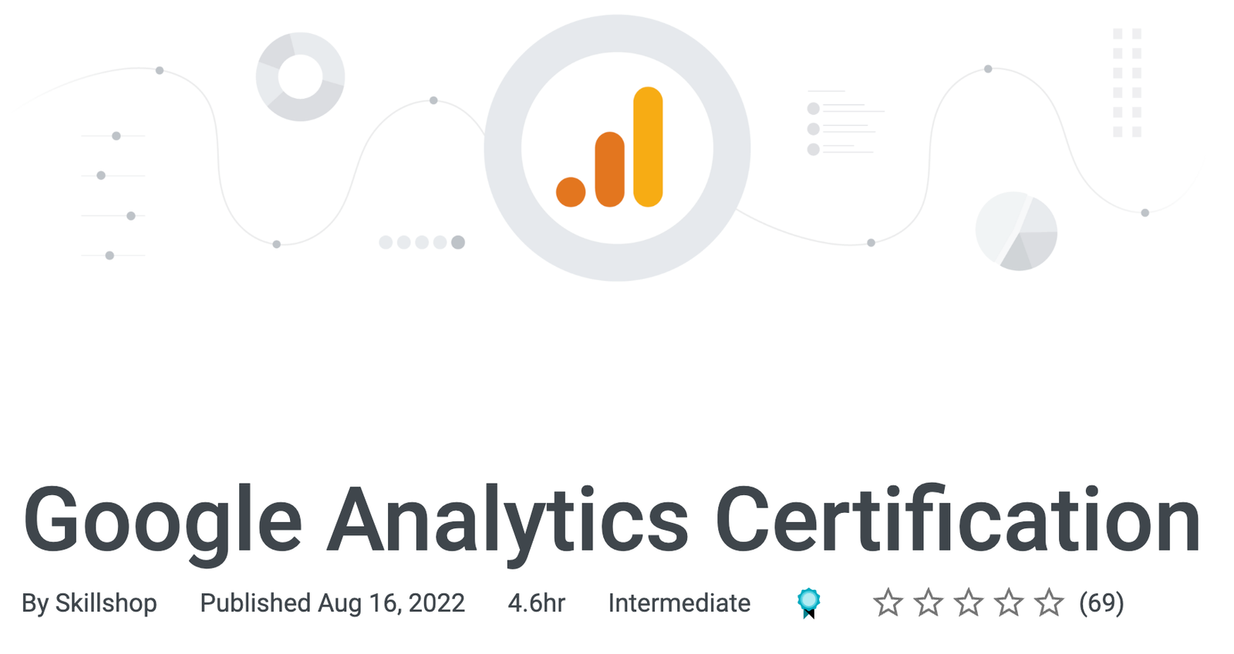The image size is (1234, 654).
Task: Click the bulleted list graphic
Action: [x=842, y=128]
